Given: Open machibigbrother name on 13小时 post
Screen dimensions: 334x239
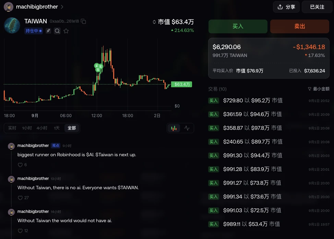Looking at the screenshot, I should tap(33, 179).
